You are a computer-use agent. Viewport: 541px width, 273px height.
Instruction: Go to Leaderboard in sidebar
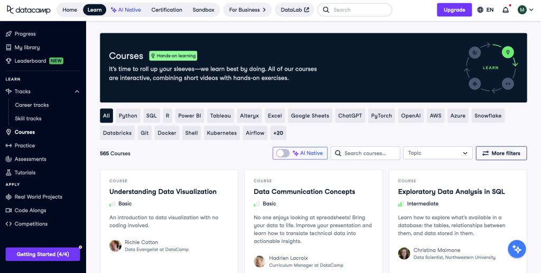pos(30,61)
